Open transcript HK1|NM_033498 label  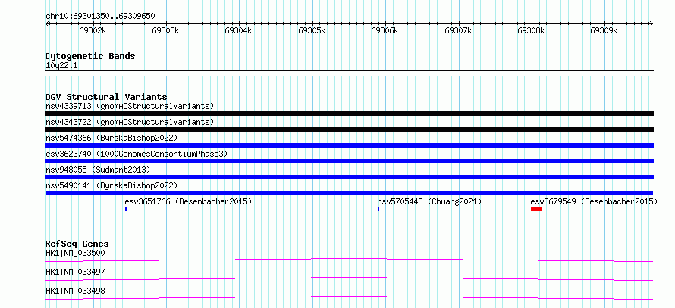(75, 291)
